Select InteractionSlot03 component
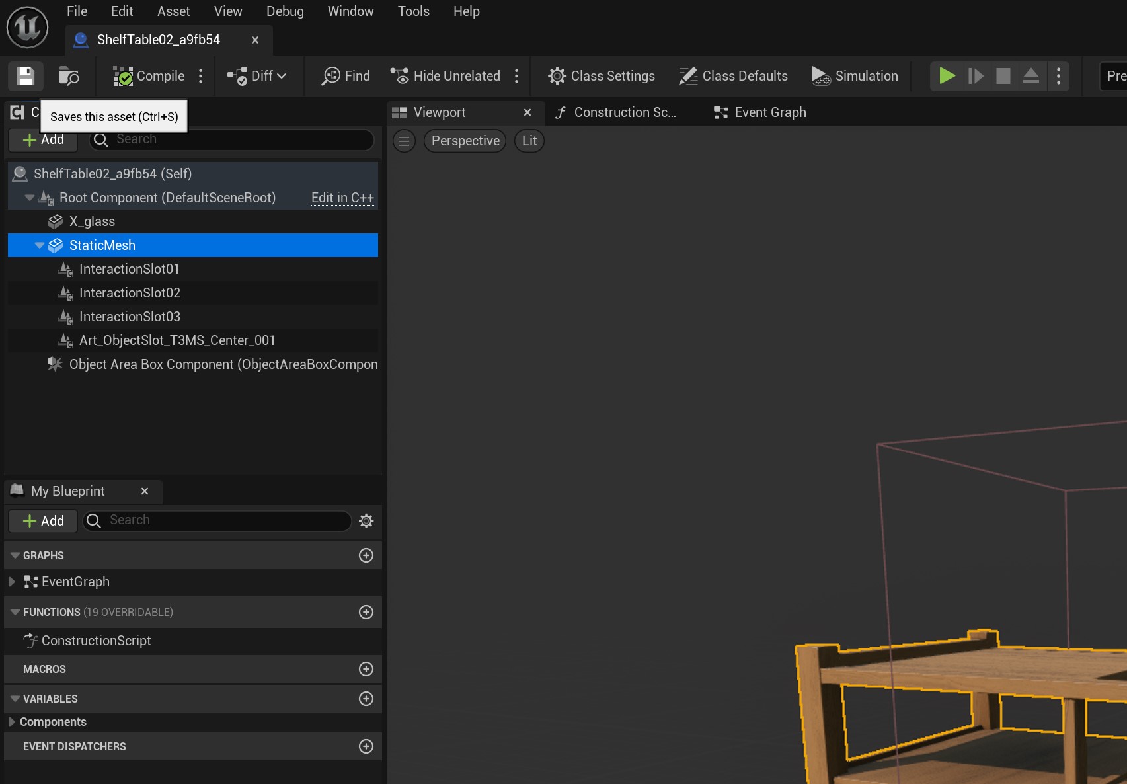This screenshot has height=784, width=1127. (193, 317)
